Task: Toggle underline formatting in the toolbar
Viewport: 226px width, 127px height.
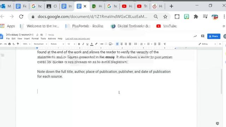Action: 87,44
